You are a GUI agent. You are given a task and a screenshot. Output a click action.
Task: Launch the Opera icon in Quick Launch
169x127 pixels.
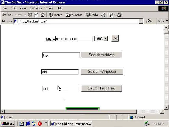click(40, 124)
